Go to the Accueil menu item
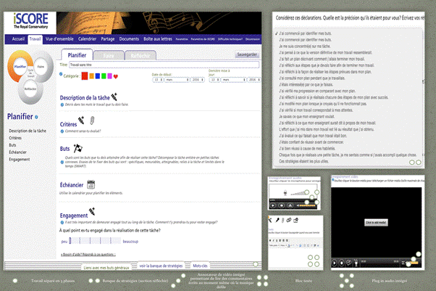The image size is (436, 291). point(18,39)
